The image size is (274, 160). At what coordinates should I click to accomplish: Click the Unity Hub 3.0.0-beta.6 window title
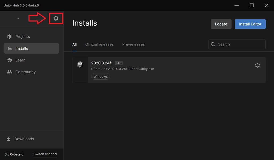click(21, 5)
